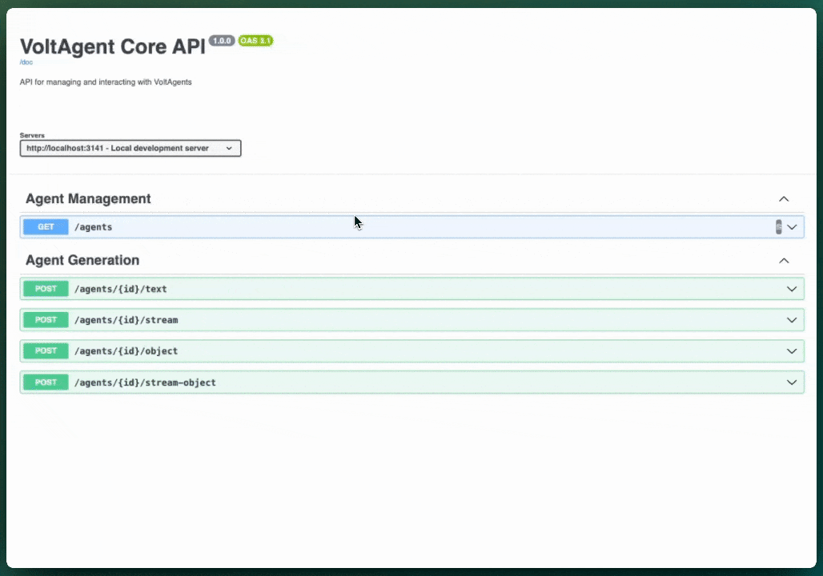Open the Servers dropdown for localhost:3141
This screenshot has height=576, width=823.
coord(130,149)
